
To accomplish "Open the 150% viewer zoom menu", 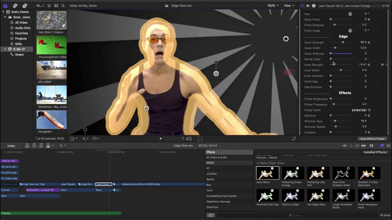I will coord(273,5).
